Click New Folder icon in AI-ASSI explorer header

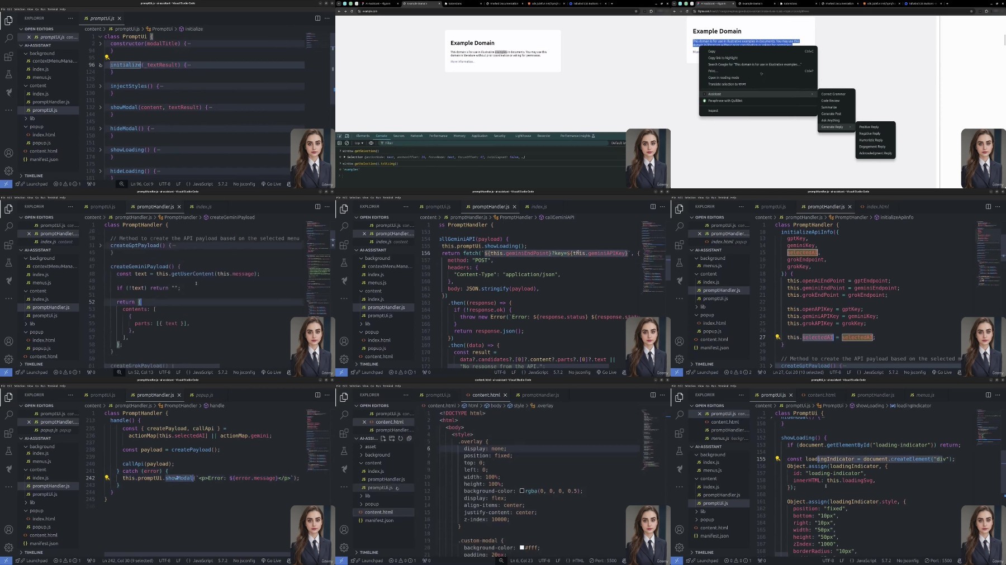pyautogui.click(x=392, y=438)
